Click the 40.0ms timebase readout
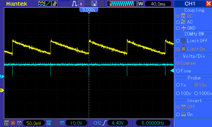212x127 pixels. [x=158, y=4]
